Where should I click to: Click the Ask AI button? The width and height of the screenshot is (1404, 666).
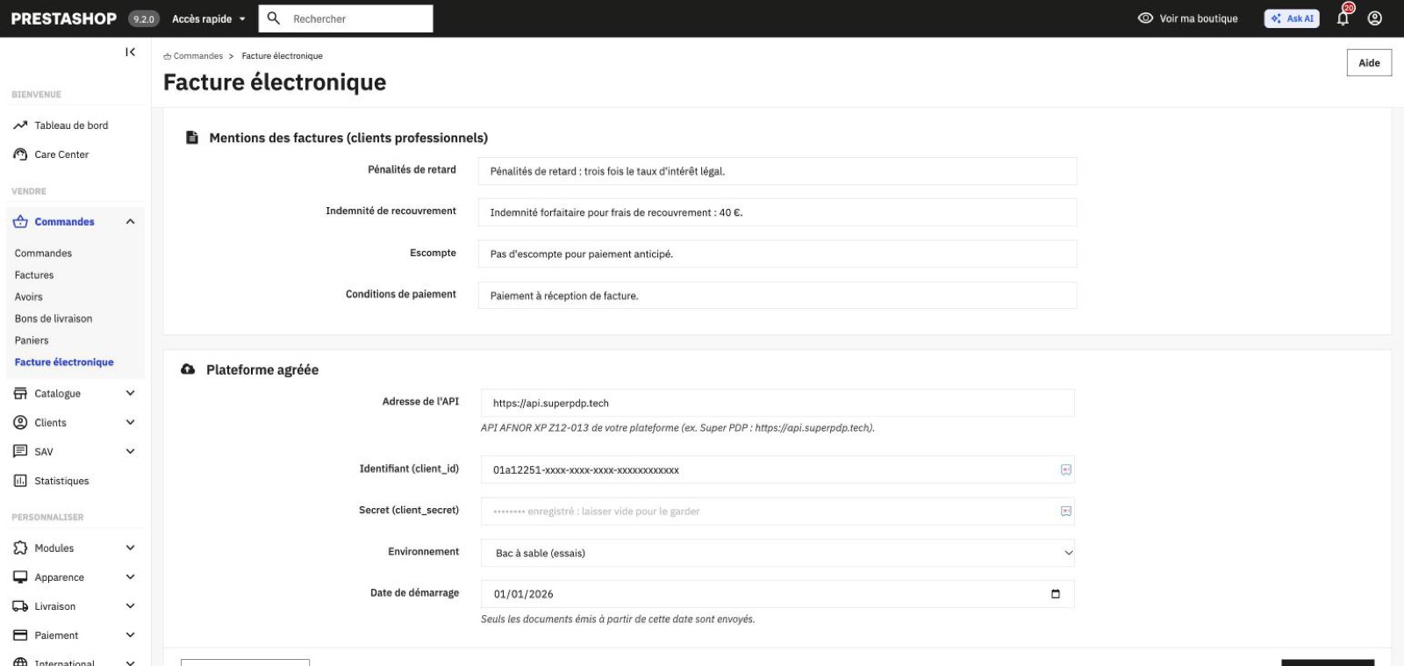click(1292, 18)
